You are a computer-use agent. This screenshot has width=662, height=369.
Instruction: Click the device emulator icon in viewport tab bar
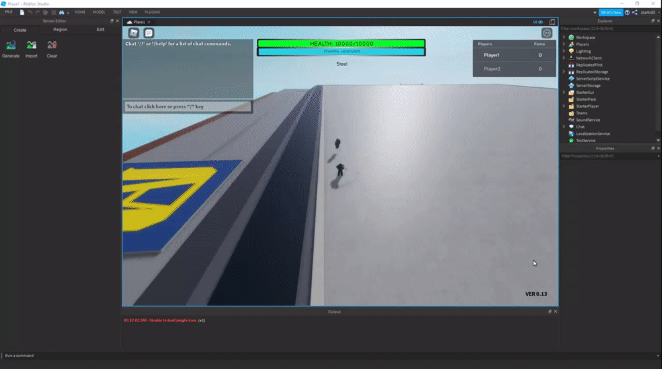pyautogui.click(x=552, y=22)
